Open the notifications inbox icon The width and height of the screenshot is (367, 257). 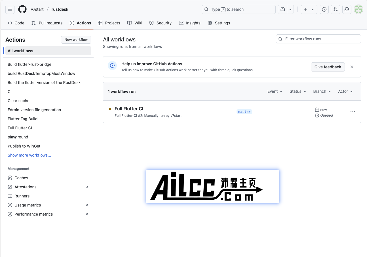tap(347, 9)
